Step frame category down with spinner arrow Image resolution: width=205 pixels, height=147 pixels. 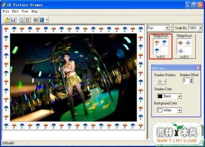pos(172,29)
